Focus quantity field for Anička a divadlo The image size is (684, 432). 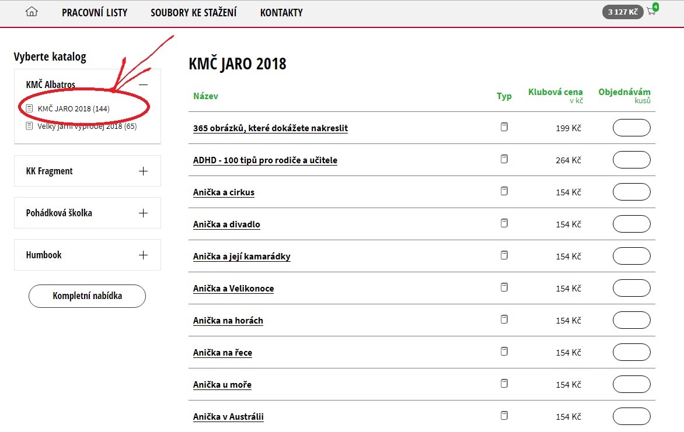[x=631, y=224]
